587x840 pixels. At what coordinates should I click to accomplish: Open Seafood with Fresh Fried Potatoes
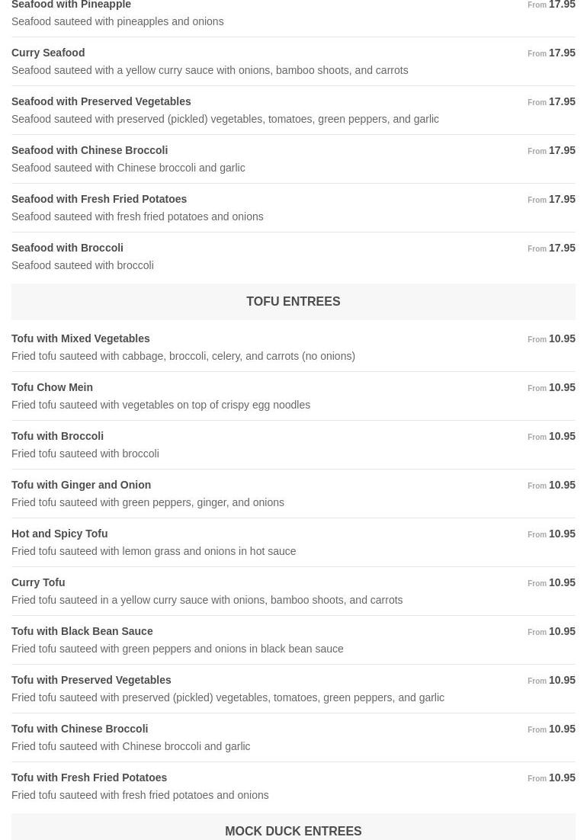click(x=99, y=199)
